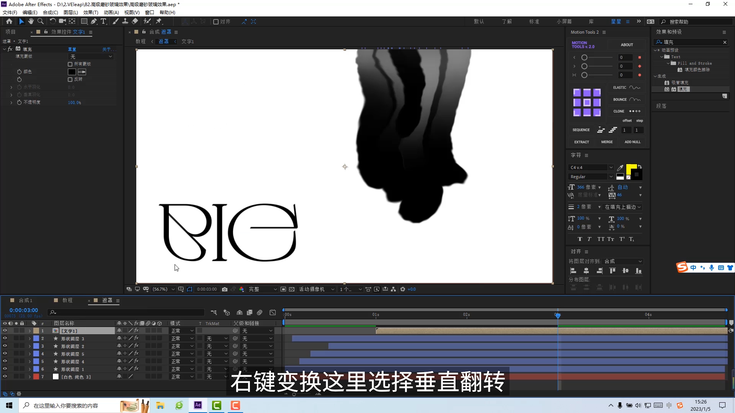Image resolution: width=735 pixels, height=413 pixels.
Task: Open the font family C4 v.4 dropdown
Action: pos(591,167)
